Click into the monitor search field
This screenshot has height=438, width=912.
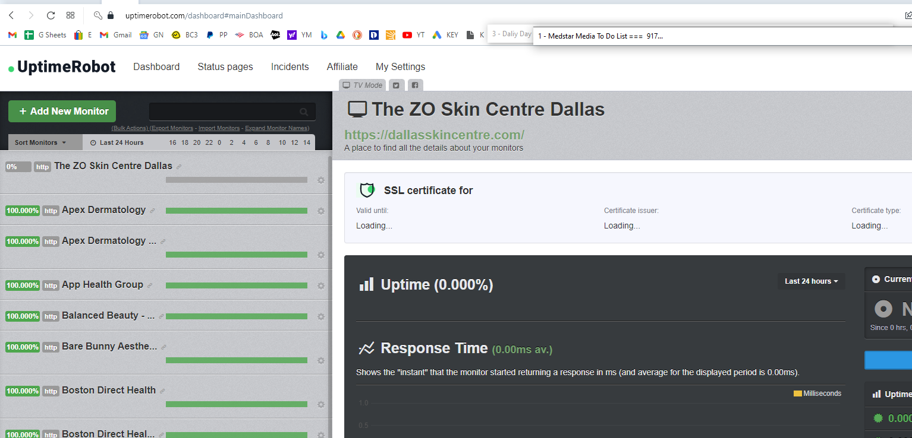(x=226, y=112)
